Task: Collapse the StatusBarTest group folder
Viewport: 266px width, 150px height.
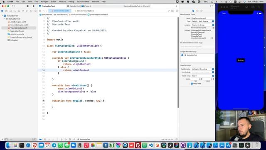Action: coord(5,19)
